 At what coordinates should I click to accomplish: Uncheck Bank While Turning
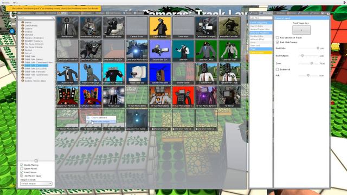[x=277, y=42]
